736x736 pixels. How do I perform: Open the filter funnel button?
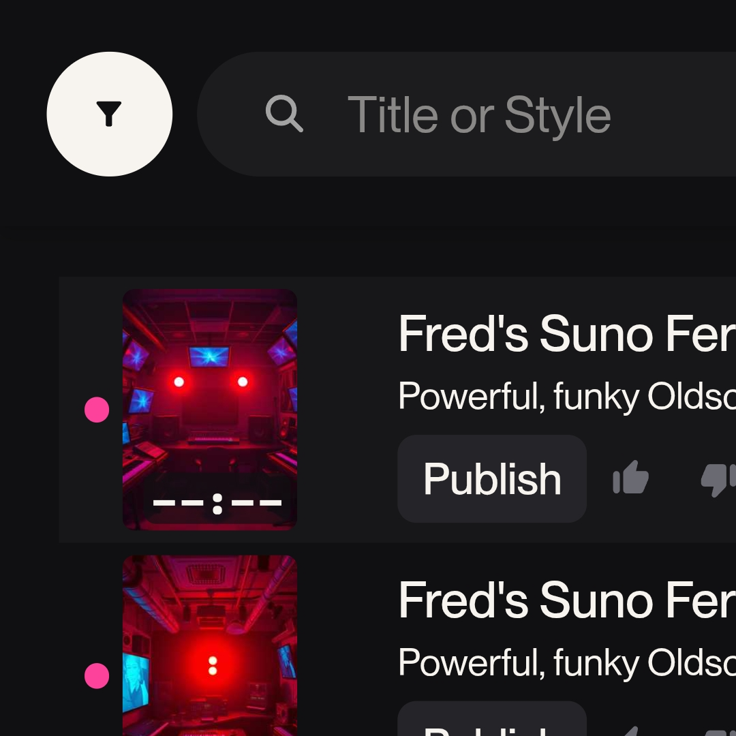click(x=109, y=114)
